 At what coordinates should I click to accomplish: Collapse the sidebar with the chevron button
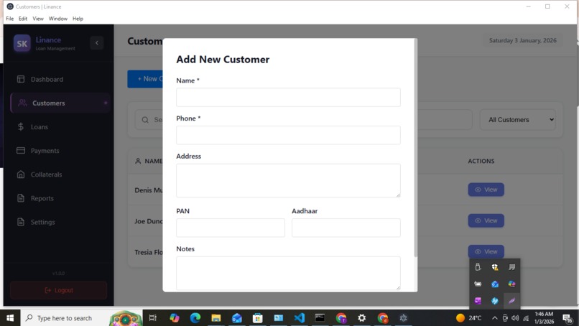pyautogui.click(x=97, y=43)
